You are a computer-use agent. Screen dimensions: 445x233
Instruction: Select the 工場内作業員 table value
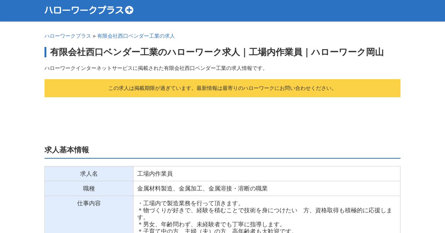[x=155, y=173]
